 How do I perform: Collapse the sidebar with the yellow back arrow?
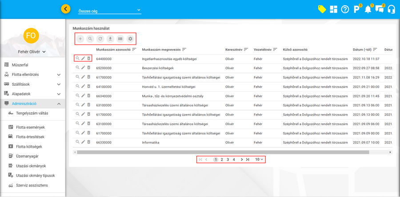pyautogui.click(x=66, y=9)
